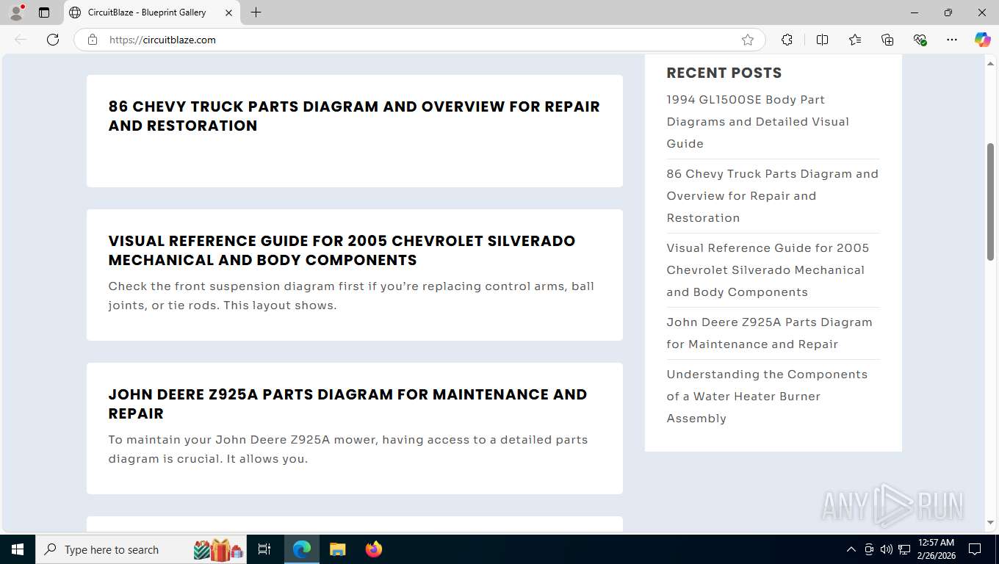The image size is (999, 564).
Task: Open the Favorites list icon
Action: click(855, 40)
